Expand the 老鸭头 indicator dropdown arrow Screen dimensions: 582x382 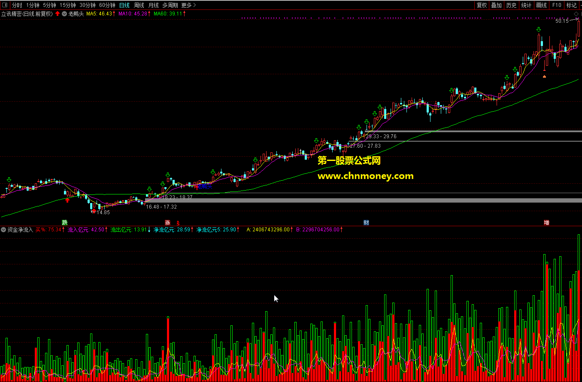coord(64,14)
